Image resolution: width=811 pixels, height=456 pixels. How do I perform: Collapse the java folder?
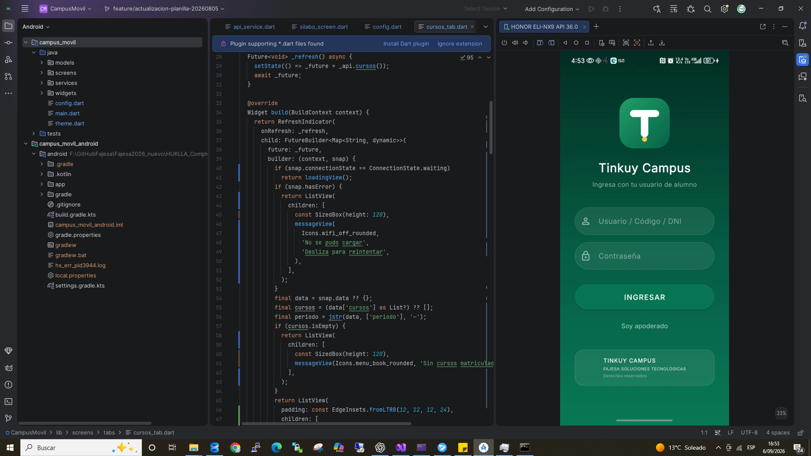34,53
